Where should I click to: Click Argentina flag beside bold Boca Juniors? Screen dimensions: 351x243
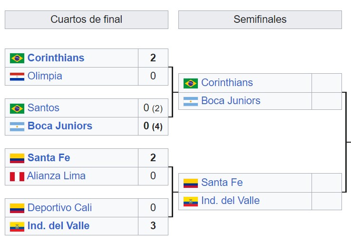pyautogui.click(x=17, y=126)
